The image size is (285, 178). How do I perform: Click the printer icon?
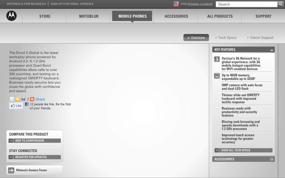(x=23, y=99)
